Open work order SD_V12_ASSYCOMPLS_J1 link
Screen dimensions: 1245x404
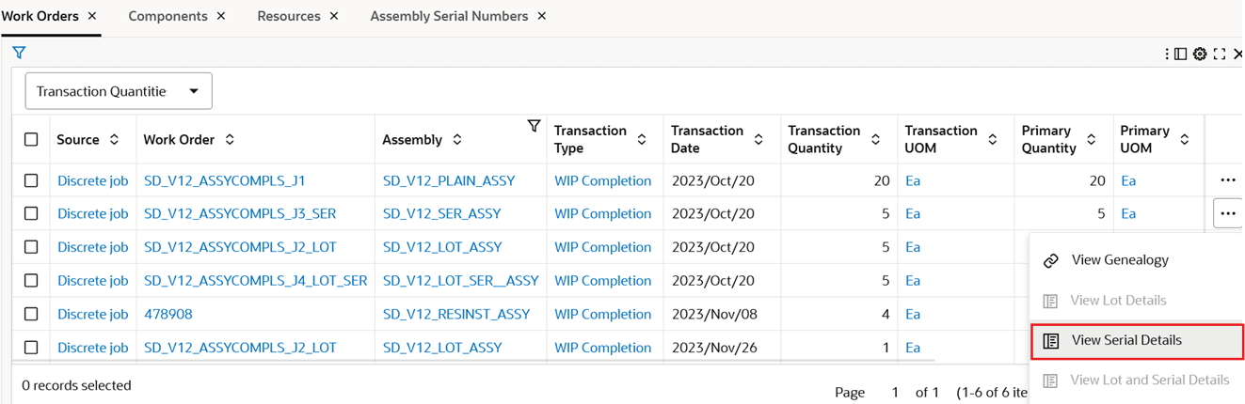pyautogui.click(x=225, y=180)
